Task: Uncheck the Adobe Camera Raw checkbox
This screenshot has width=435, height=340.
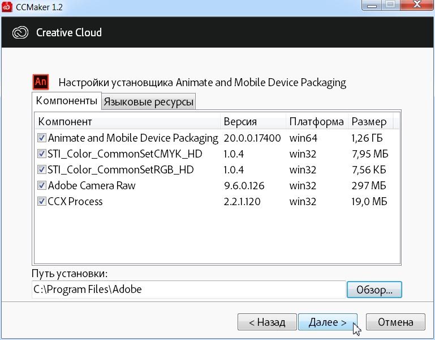Action: [x=42, y=185]
